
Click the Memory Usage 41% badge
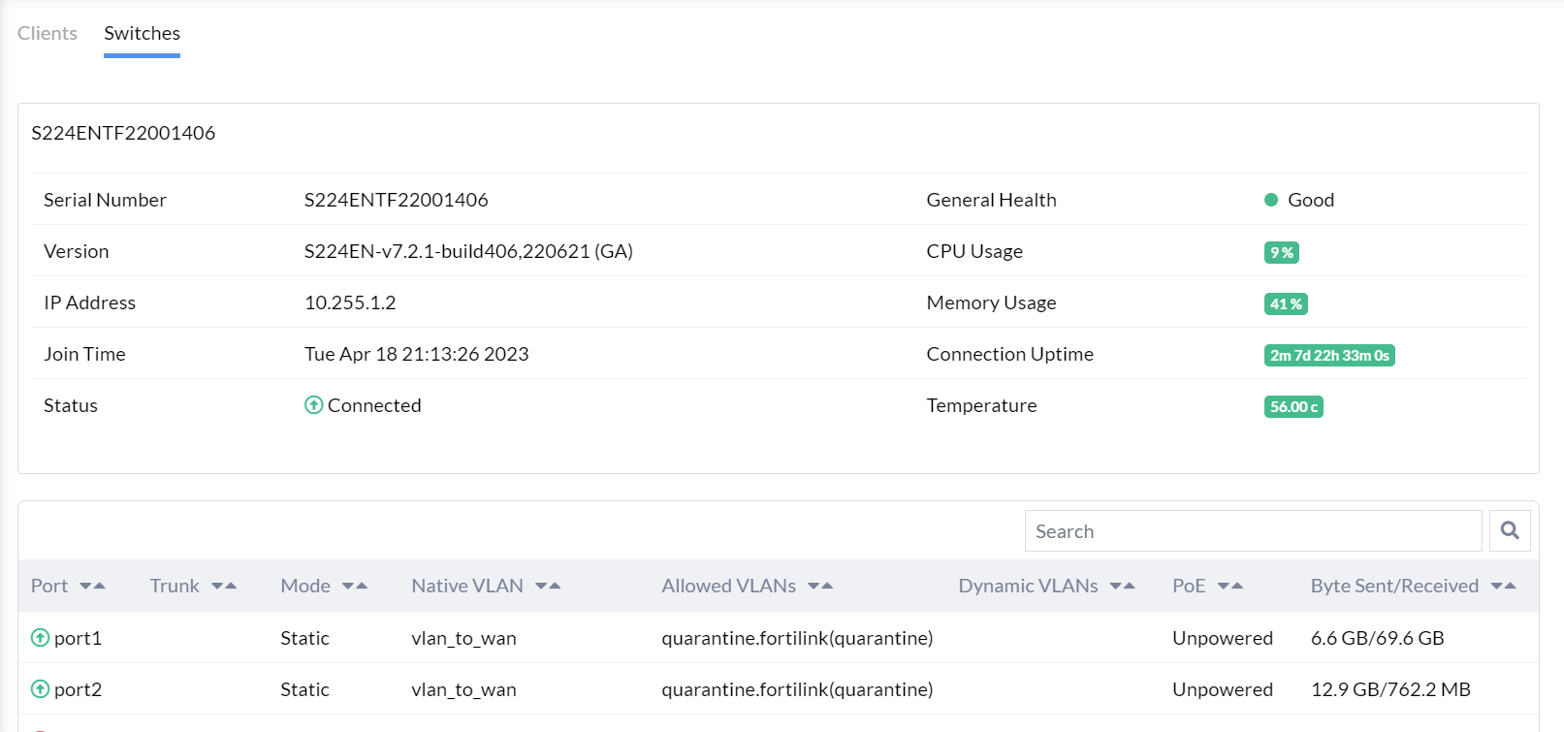coord(1286,303)
